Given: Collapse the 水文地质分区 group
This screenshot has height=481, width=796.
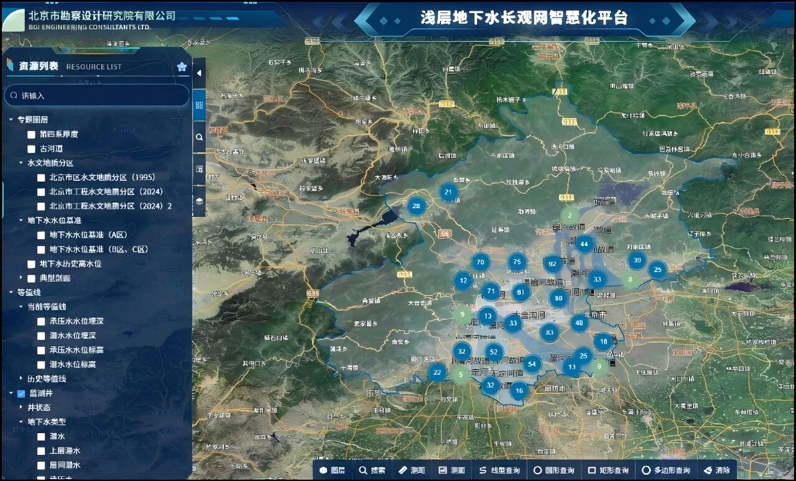Looking at the screenshot, I should pos(21,163).
